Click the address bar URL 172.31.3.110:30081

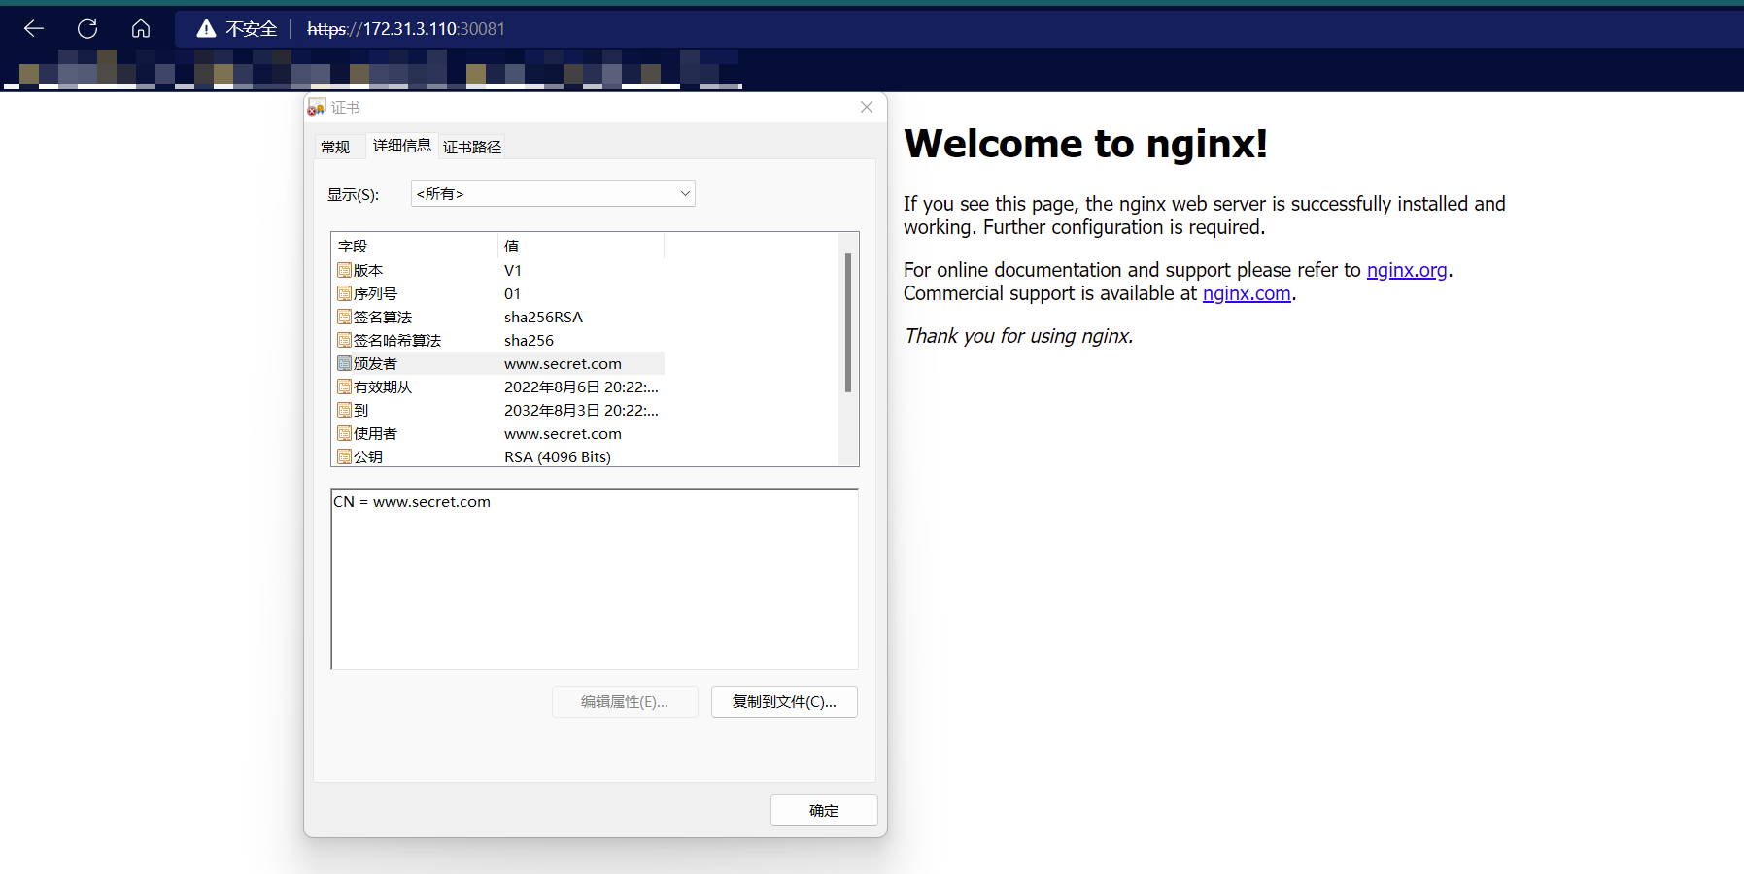click(x=406, y=29)
